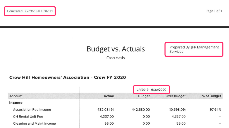Click the Budget column header in table
The image size is (229, 128).
pyautogui.click(x=144, y=96)
